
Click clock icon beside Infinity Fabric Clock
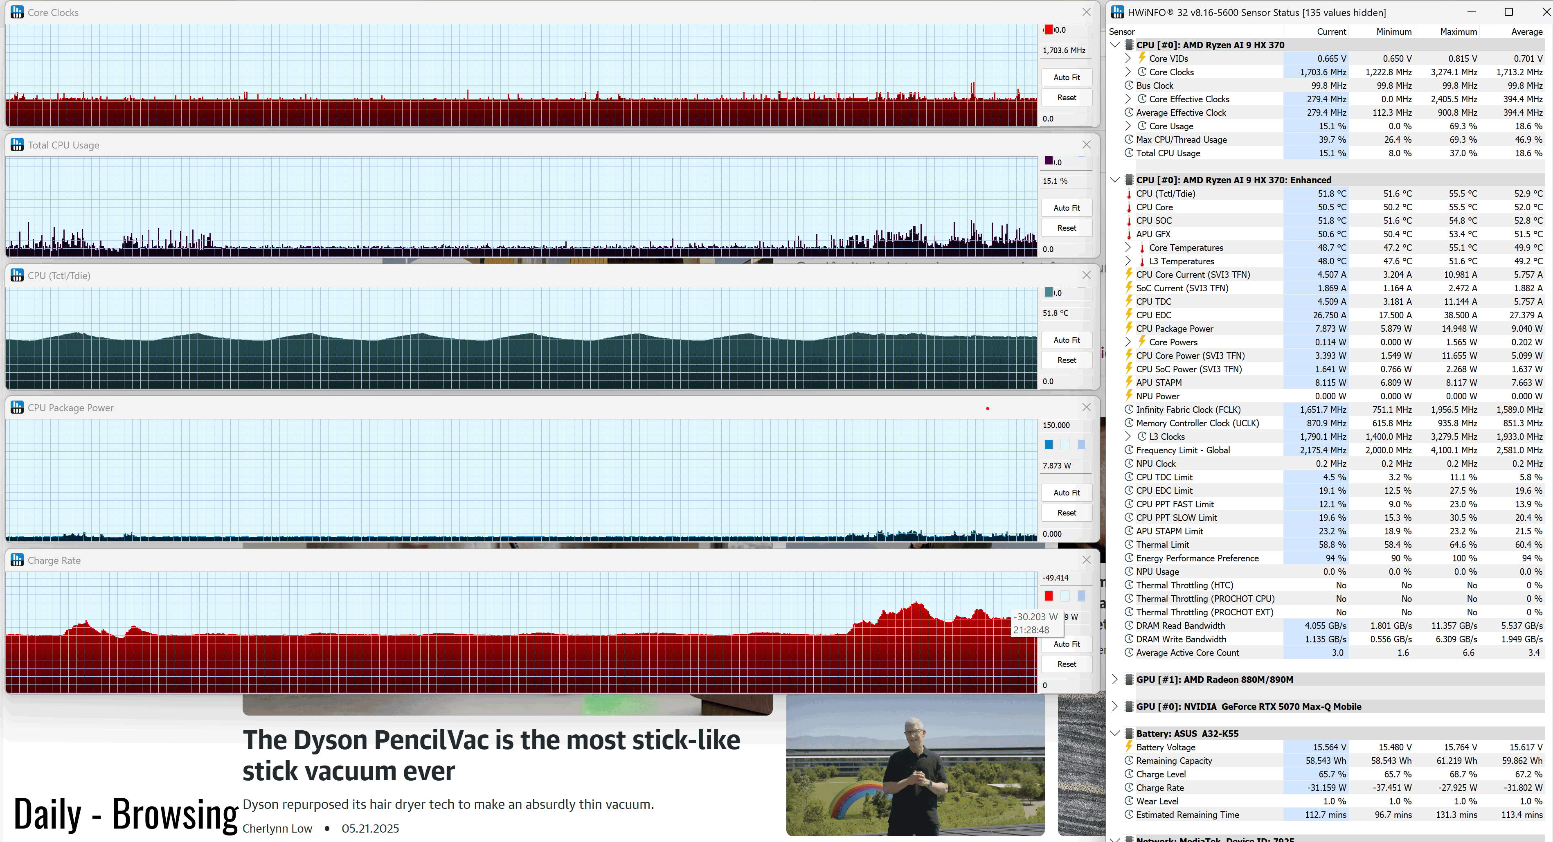(x=1129, y=409)
